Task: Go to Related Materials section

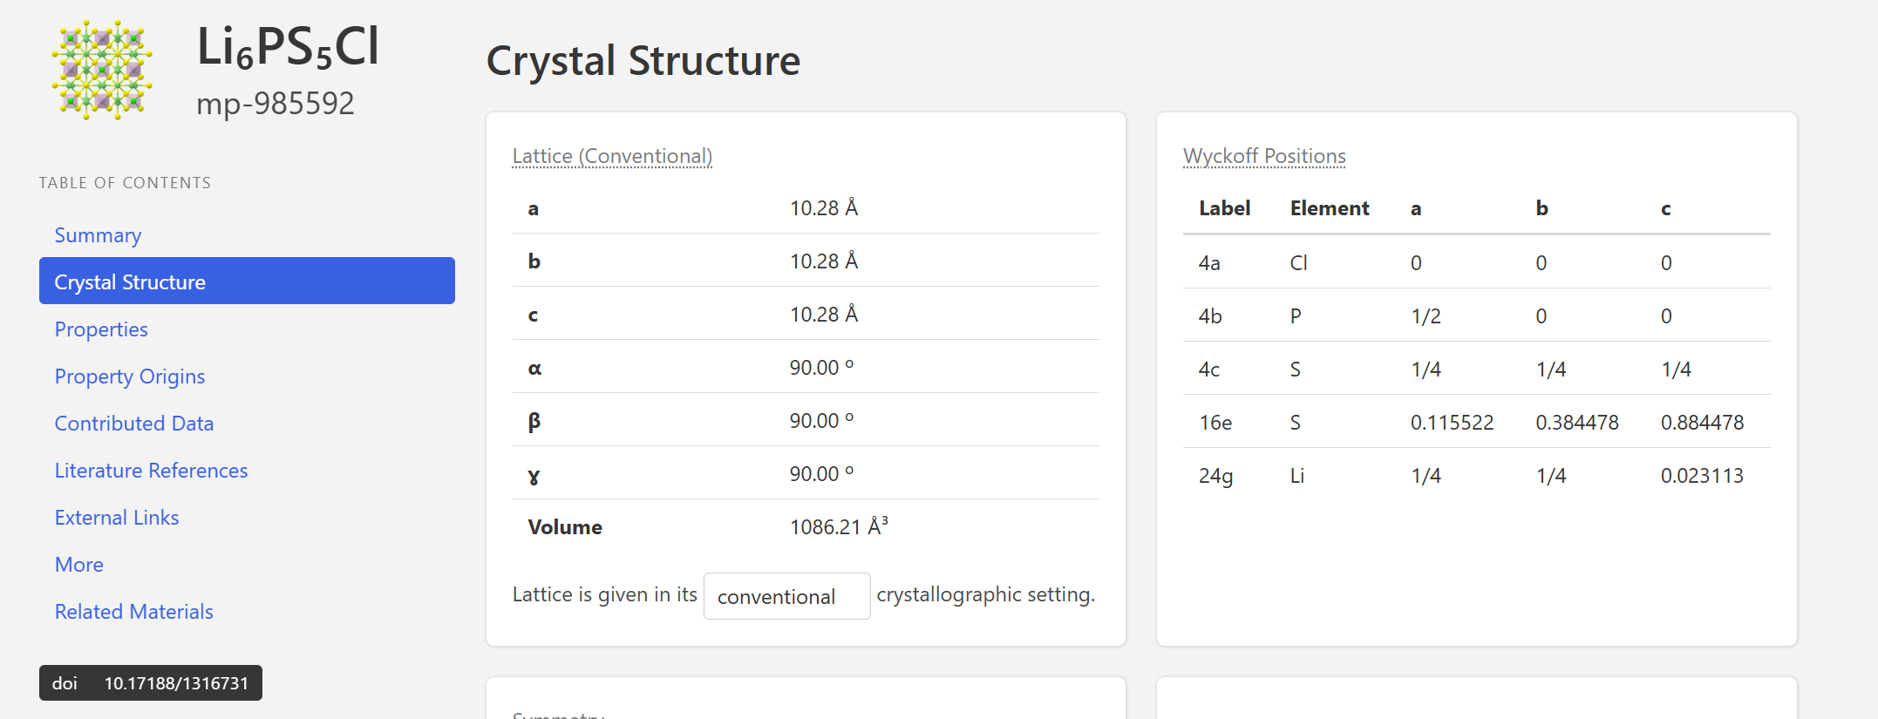Action: (x=134, y=612)
